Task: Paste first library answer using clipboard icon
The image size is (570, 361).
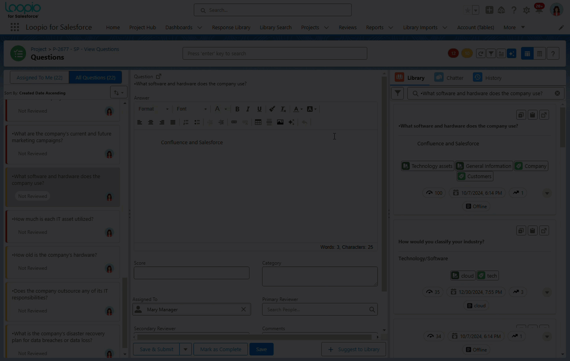Action: click(532, 115)
